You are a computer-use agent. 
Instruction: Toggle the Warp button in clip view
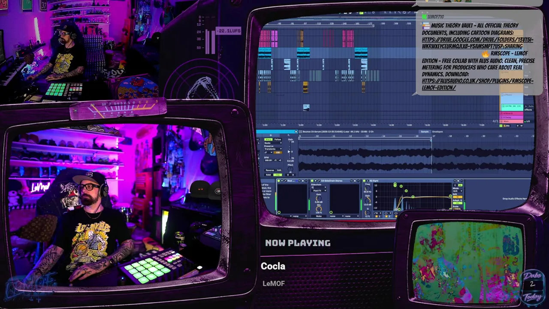268,139
